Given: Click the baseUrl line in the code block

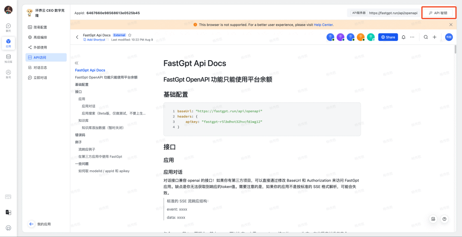Looking at the screenshot, I should 220,111.
